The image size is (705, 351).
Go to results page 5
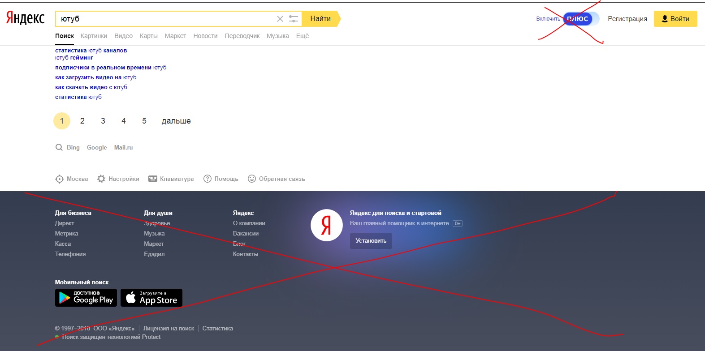point(144,121)
